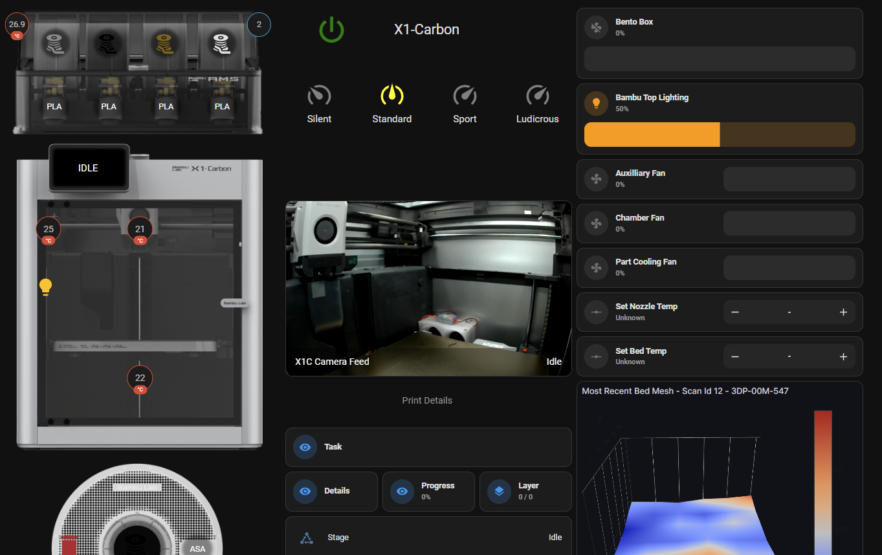882x555 pixels.
Task: Open the Task card
Action: click(428, 447)
